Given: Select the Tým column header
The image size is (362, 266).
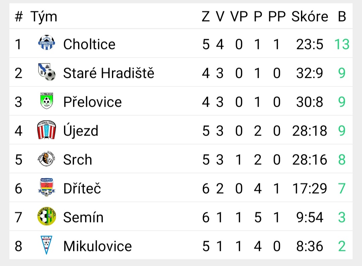Looking at the screenshot, I should [x=44, y=17].
